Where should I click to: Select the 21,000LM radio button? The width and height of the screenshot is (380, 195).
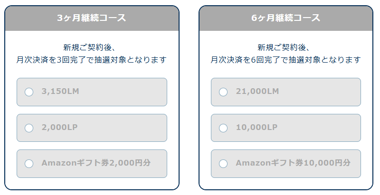223,92
